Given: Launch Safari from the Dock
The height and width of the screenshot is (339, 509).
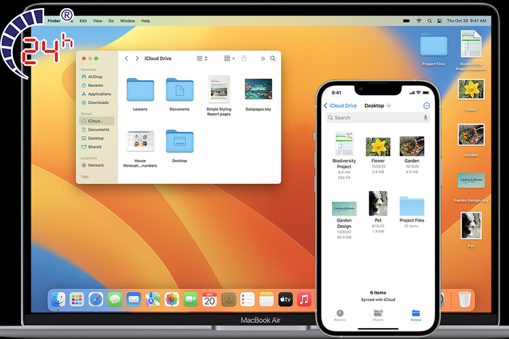Looking at the screenshot, I should coord(96,299).
